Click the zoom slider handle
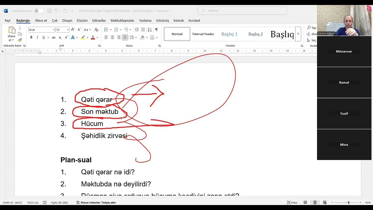This screenshot has width=373, height=210. [x=349, y=202]
